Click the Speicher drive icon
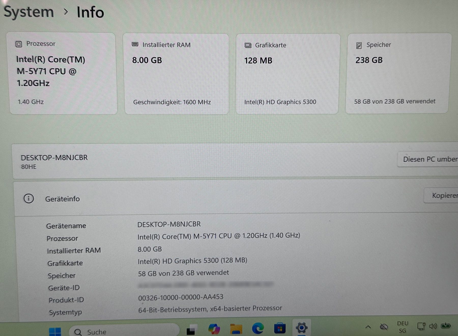 [359, 45]
